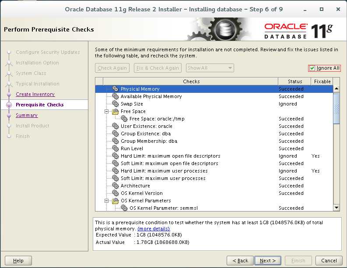
Task: Click the gear icon beside Available Physical Memory
Action: pos(115,96)
